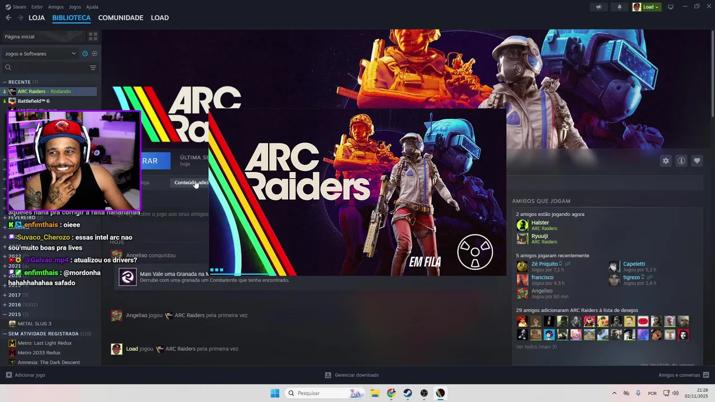Viewport: 715px width, 402px height.
Task: Open Amigos e conversas
Action: (684, 375)
